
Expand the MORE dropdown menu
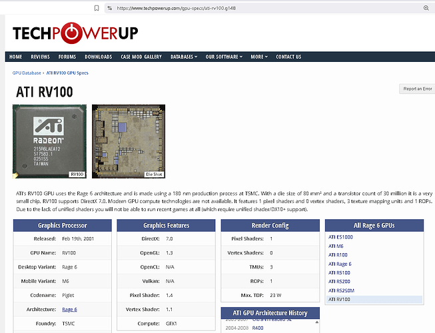259,57
